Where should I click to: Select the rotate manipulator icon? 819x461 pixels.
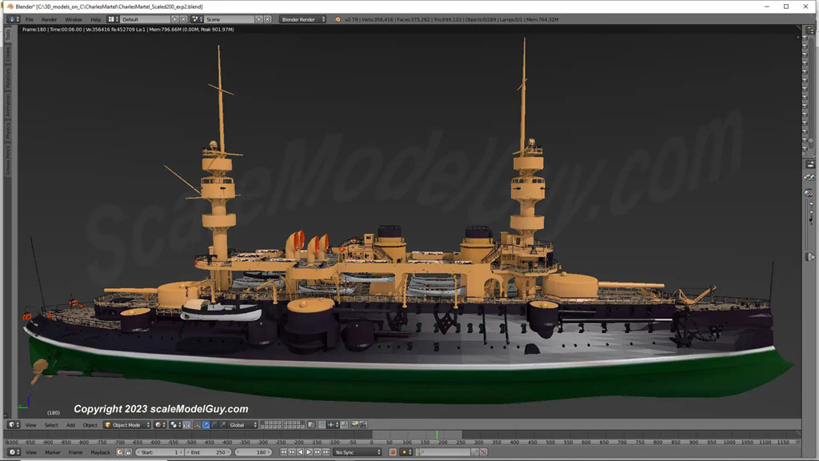[214, 425]
